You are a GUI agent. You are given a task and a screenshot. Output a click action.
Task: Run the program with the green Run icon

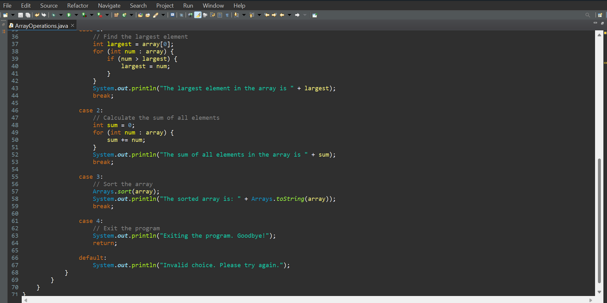[x=69, y=15]
